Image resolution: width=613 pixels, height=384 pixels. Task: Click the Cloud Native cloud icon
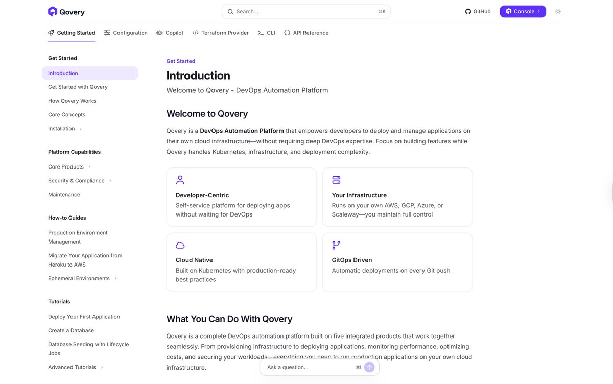180,245
